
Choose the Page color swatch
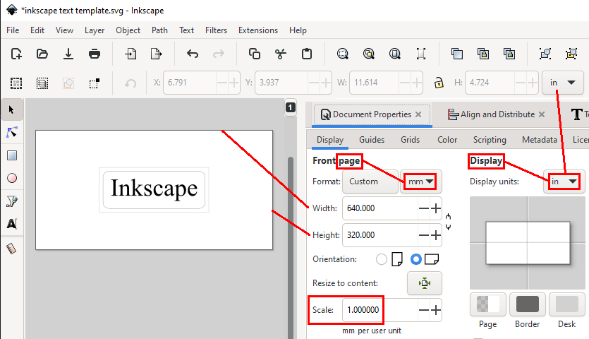click(488, 304)
